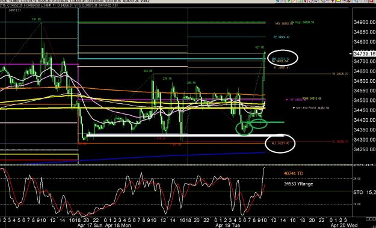
Task: Click the Apr 17 Sun date label
Action: 90,226
